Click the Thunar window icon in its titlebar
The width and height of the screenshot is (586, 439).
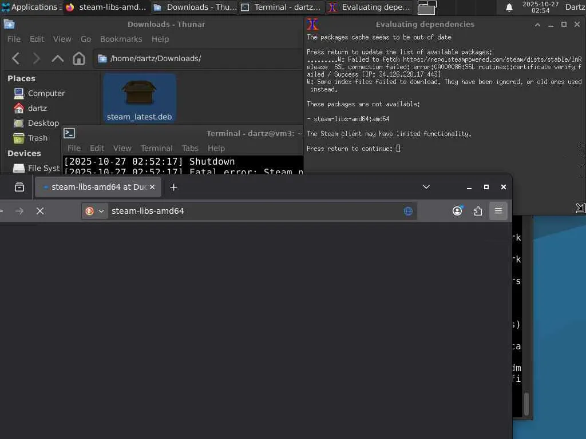click(x=9, y=24)
